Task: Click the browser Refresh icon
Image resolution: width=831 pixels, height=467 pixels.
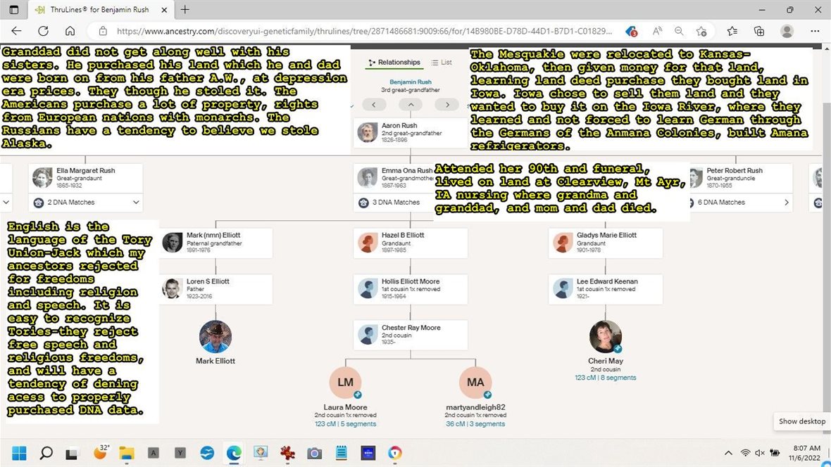Action: [x=43, y=31]
